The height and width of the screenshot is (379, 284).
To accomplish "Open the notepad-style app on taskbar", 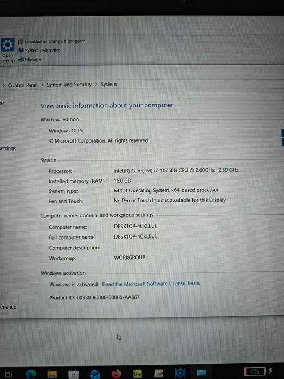I will click(159, 374).
